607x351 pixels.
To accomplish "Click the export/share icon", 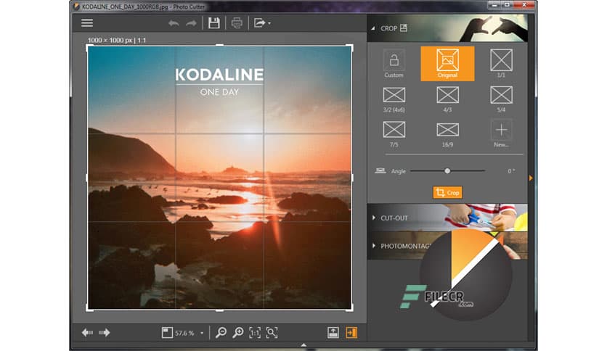I will 259,23.
